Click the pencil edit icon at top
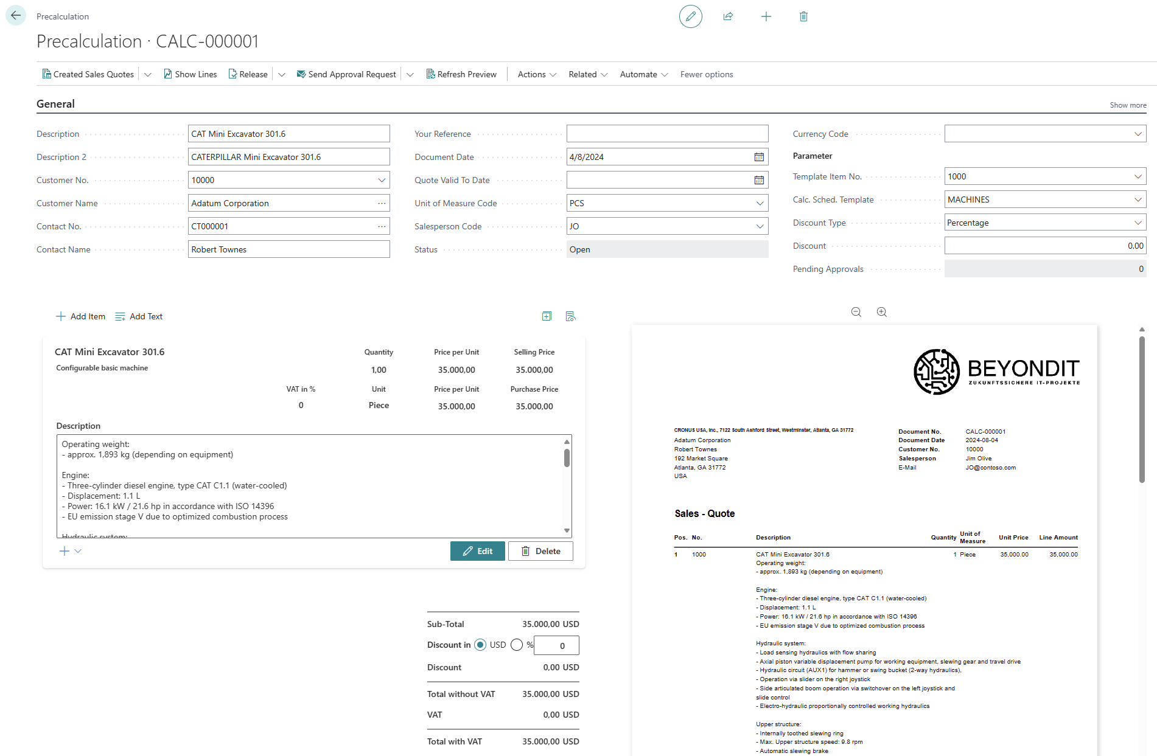 (690, 16)
